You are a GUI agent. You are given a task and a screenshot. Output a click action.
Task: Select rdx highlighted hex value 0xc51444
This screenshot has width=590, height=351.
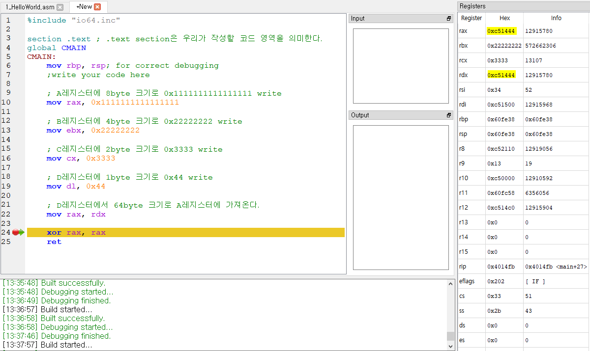(501, 75)
